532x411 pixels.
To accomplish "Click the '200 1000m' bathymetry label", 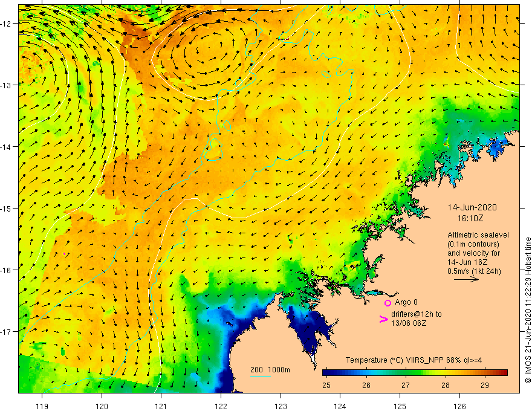I will click(x=270, y=370).
